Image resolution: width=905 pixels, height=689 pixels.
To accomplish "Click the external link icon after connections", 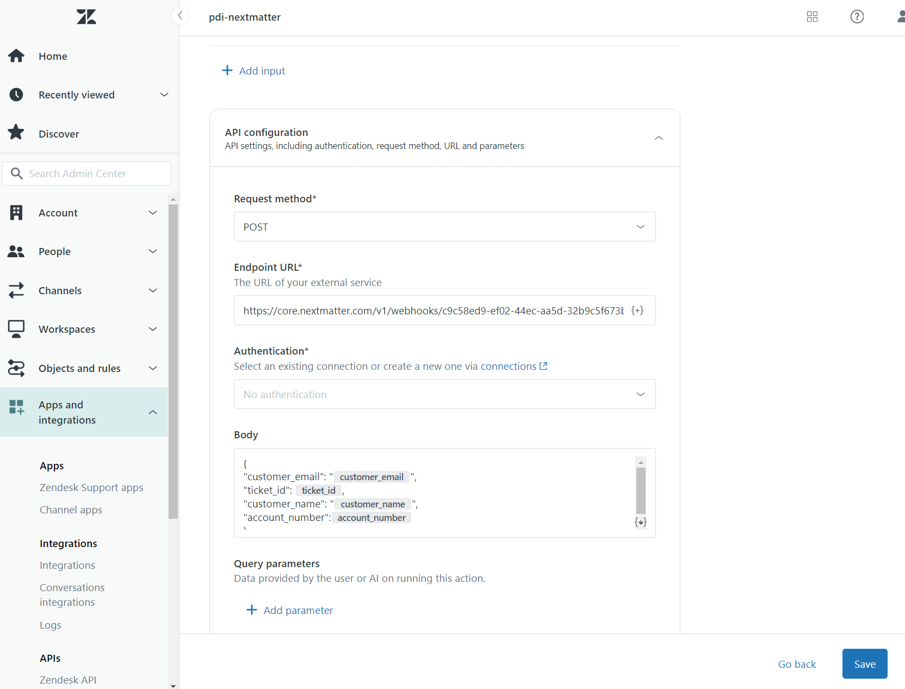I will pos(543,366).
